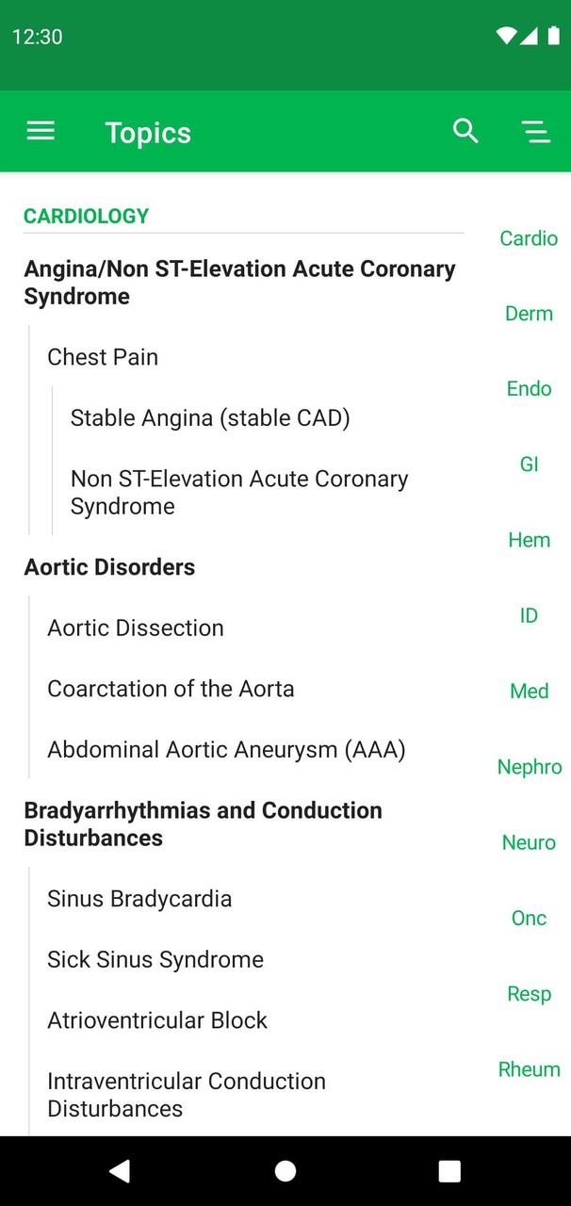Jump to the Cardio section
The height and width of the screenshot is (1206, 571).
point(528,238)
